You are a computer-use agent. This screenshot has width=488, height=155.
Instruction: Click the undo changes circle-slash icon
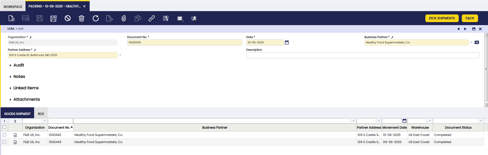pos(67,18)
